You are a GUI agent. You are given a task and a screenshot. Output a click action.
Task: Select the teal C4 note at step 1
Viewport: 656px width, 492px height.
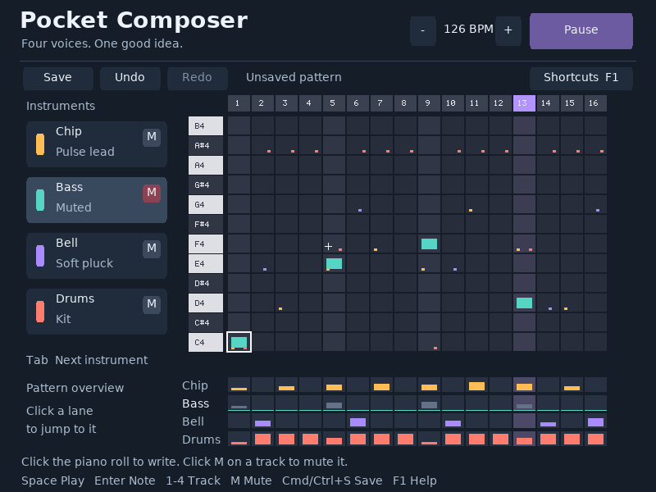[239, 342]
